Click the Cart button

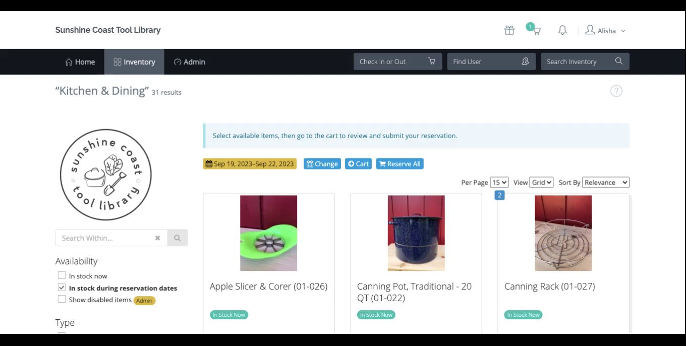point(359,164)
